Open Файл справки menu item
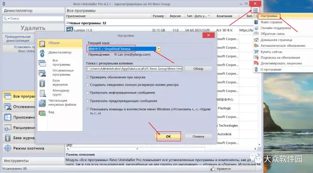This screenshot has height=173, width=313. tap(271, 22)
